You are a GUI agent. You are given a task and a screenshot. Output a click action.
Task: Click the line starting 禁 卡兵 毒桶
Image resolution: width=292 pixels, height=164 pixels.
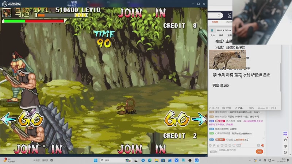242,75
